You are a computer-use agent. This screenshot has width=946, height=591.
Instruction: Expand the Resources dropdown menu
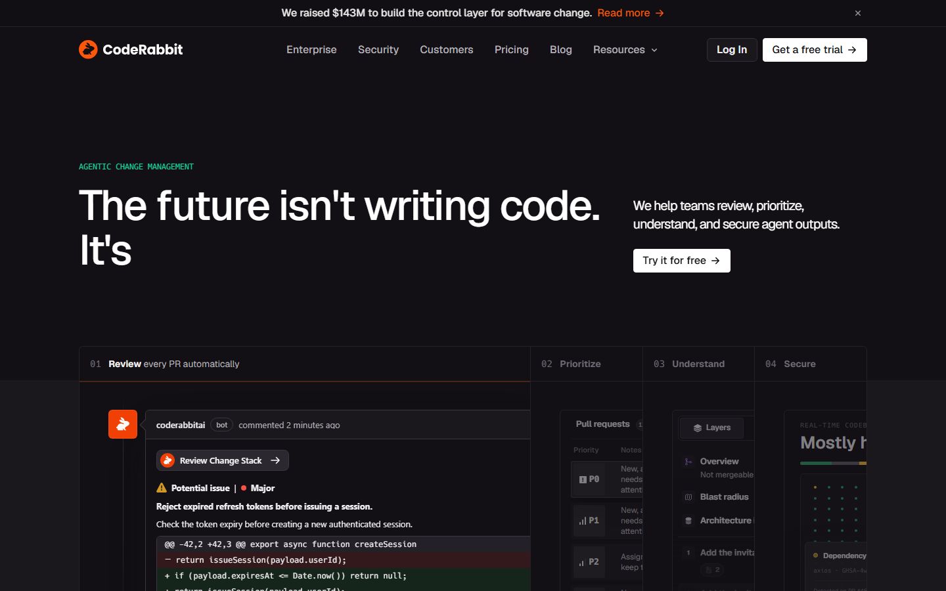coord(625,50)
